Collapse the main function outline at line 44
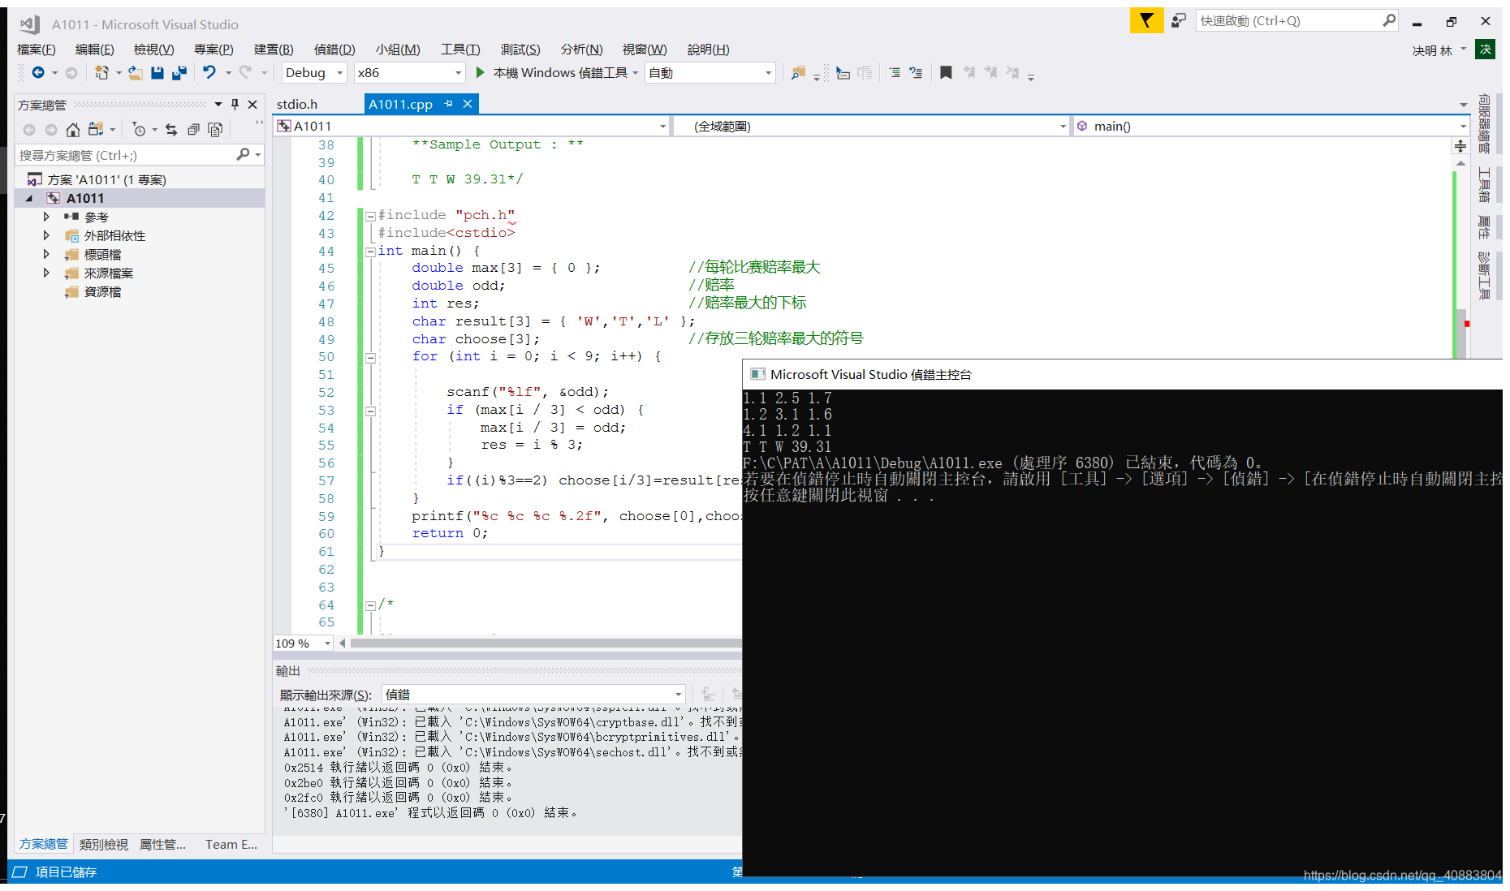1510x891 pixels. 370,252
